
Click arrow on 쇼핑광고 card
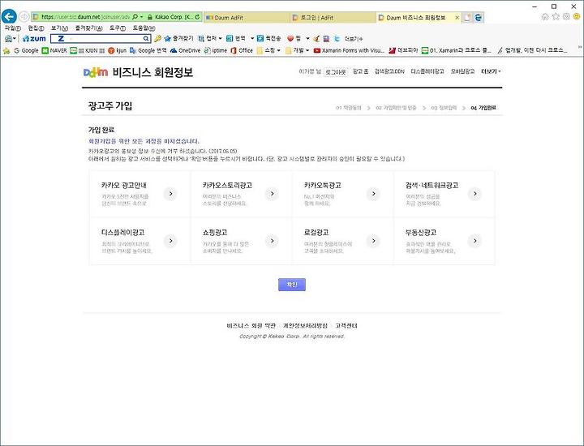pos(273,241)
